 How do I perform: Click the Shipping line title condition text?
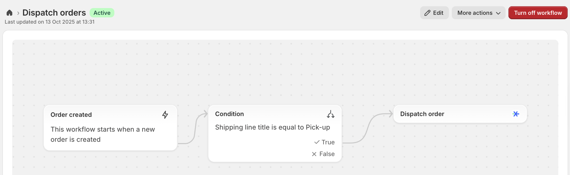(x=272, y=127)
